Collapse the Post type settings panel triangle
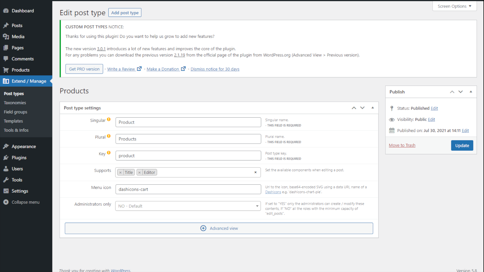Viewport: 484px width, 272px height. pyautogui.click(x=373, y=108)
